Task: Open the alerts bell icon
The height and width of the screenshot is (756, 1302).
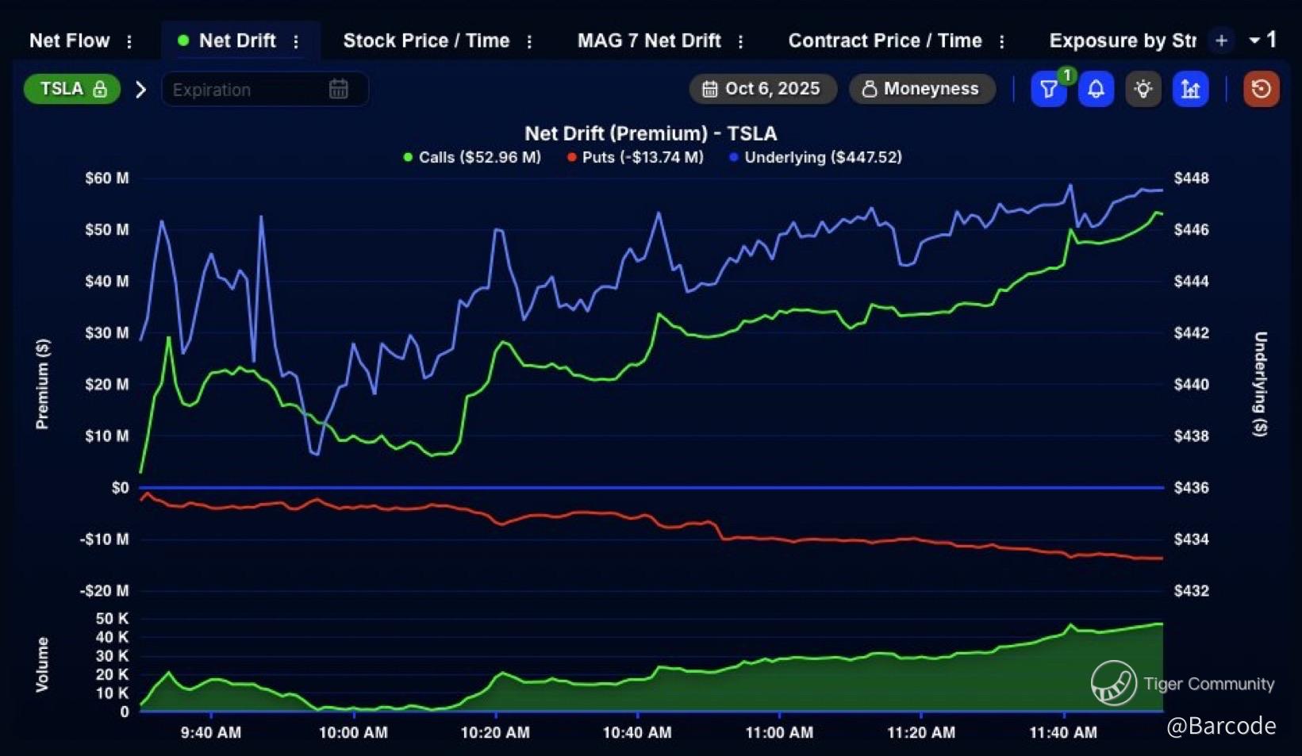Action: (x=1096, y=89)
